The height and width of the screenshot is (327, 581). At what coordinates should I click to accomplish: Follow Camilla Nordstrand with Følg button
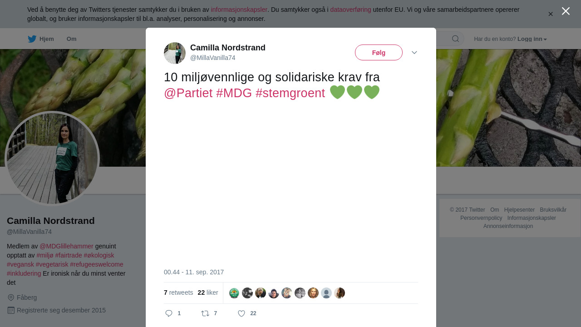click(379, 53)
